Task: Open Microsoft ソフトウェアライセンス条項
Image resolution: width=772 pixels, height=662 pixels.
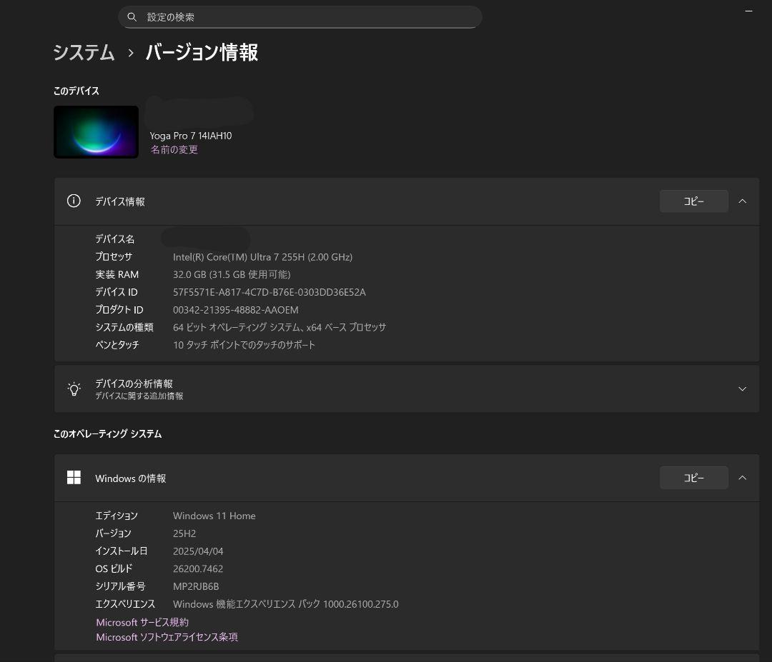Action: tap(166, 636)
